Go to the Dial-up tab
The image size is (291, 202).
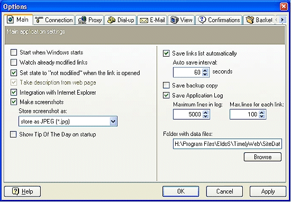(x=121, y=20)
